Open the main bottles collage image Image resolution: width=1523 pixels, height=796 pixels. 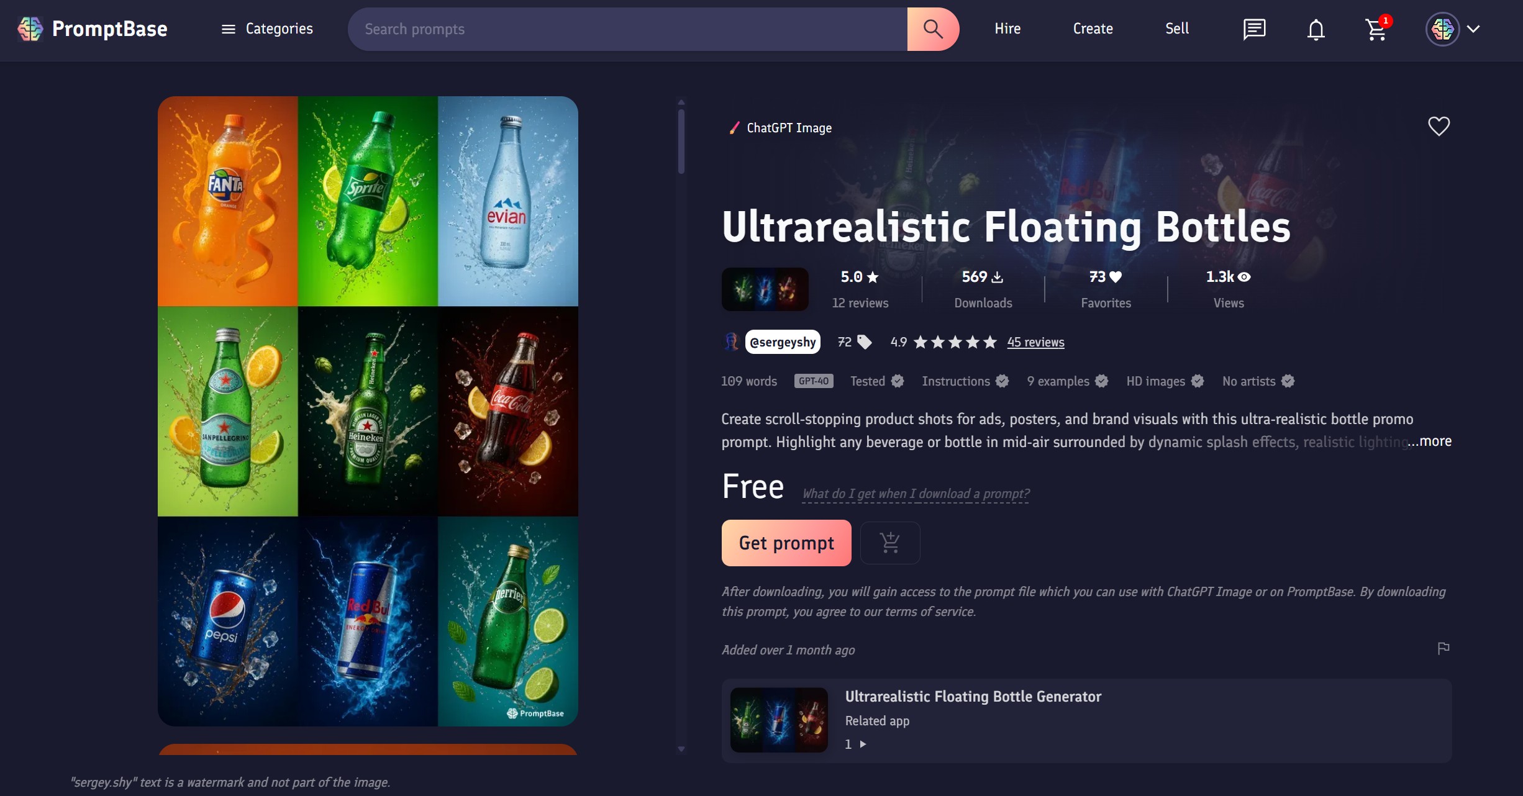[x=368, y=411]
